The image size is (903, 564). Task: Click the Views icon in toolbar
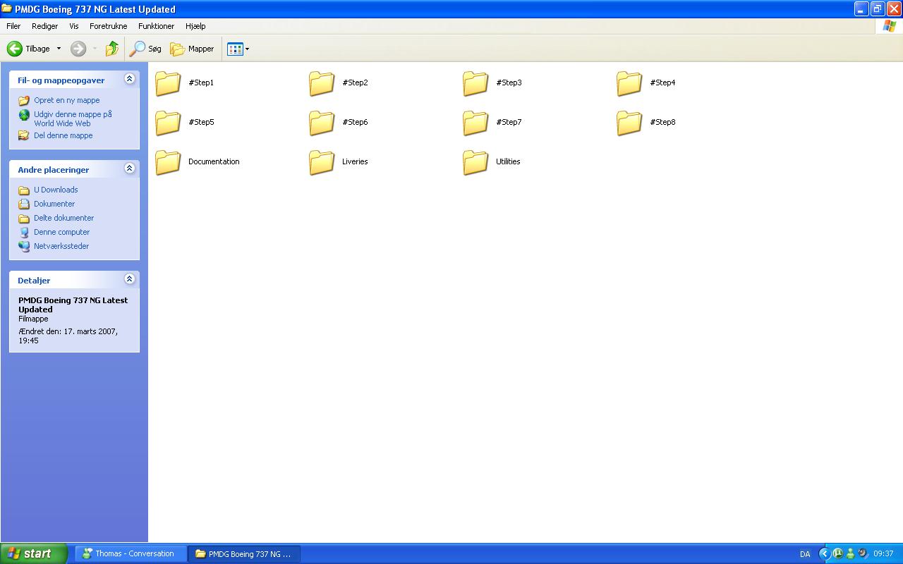[x=235, y=49]
